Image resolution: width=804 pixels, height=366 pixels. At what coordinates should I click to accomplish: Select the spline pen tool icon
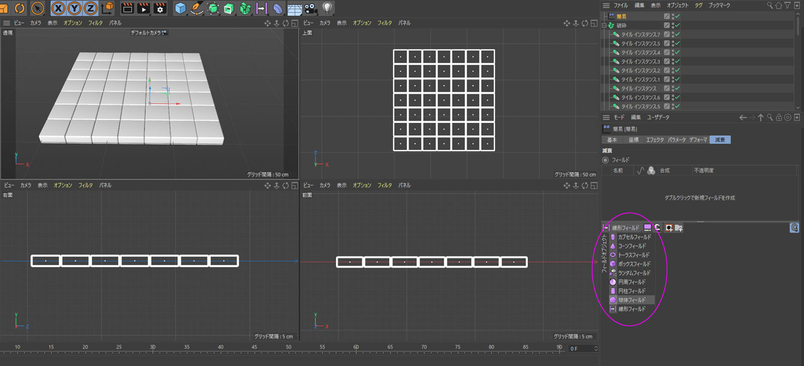(x=196, y=8)
